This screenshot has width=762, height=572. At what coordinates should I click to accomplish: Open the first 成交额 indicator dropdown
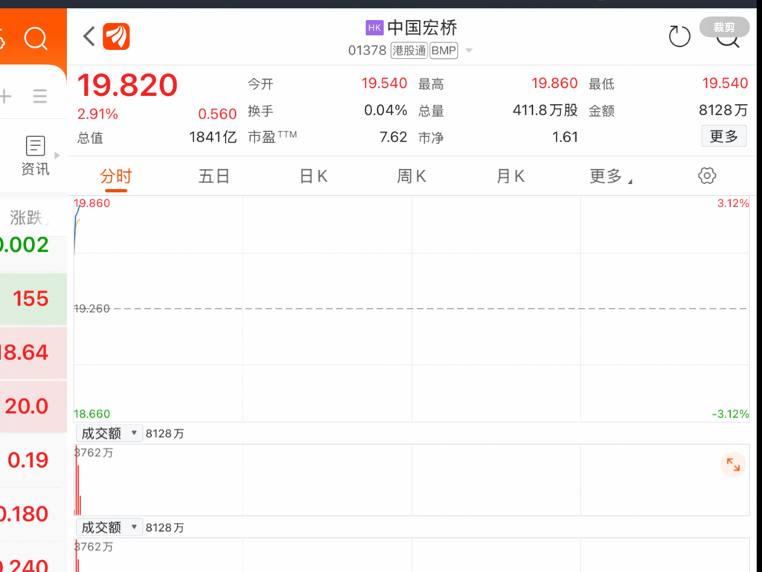pos(109,433)
